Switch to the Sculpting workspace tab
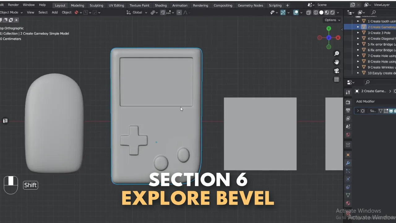The height and width of the screenshot is (223, 396). [96, 5]
